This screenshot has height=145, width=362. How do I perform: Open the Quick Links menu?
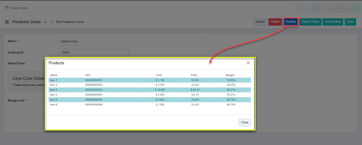click(19, 8)
